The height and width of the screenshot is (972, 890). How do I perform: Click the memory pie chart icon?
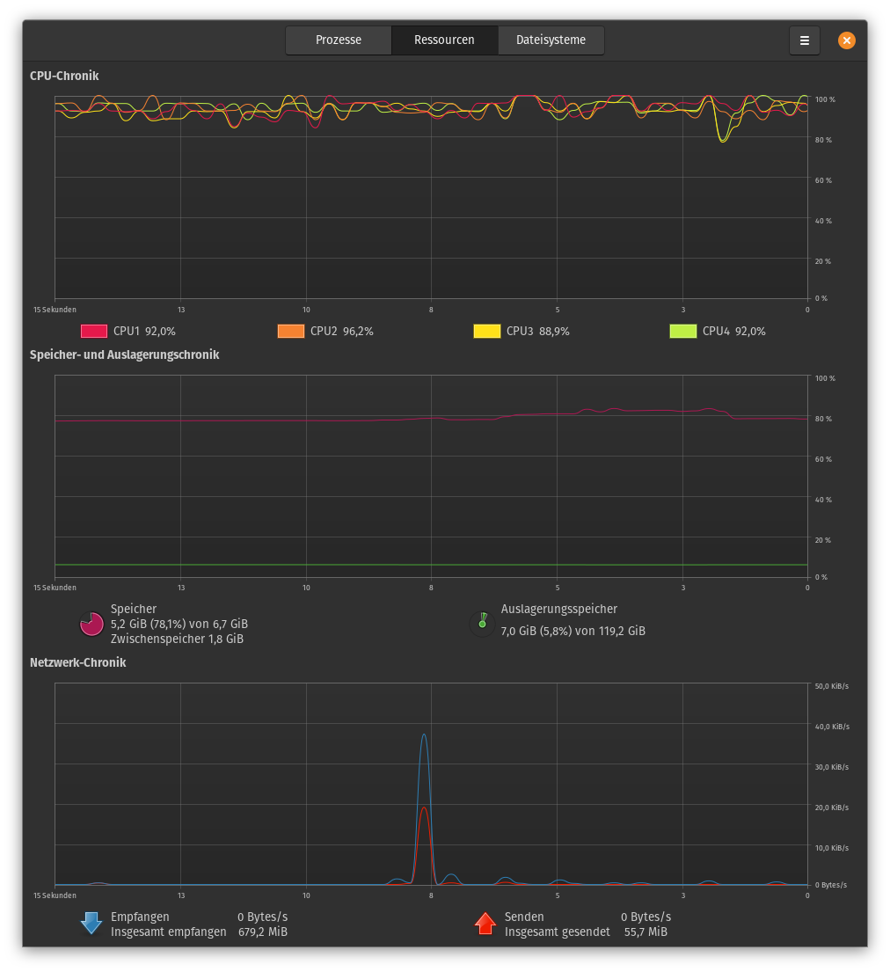tap(91, 624)
